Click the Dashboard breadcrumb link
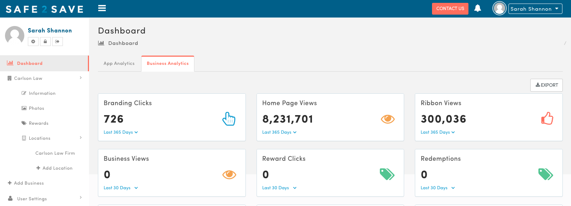This screenshot has width=571, height=206. [123, 43]
